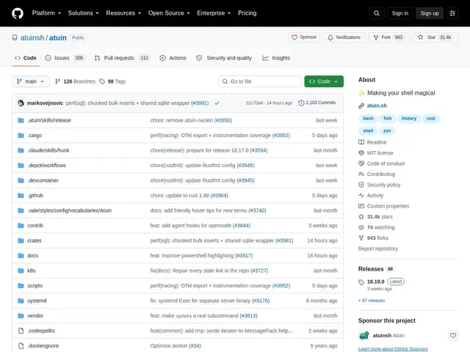Open the Pricing page

coord(247,13)
